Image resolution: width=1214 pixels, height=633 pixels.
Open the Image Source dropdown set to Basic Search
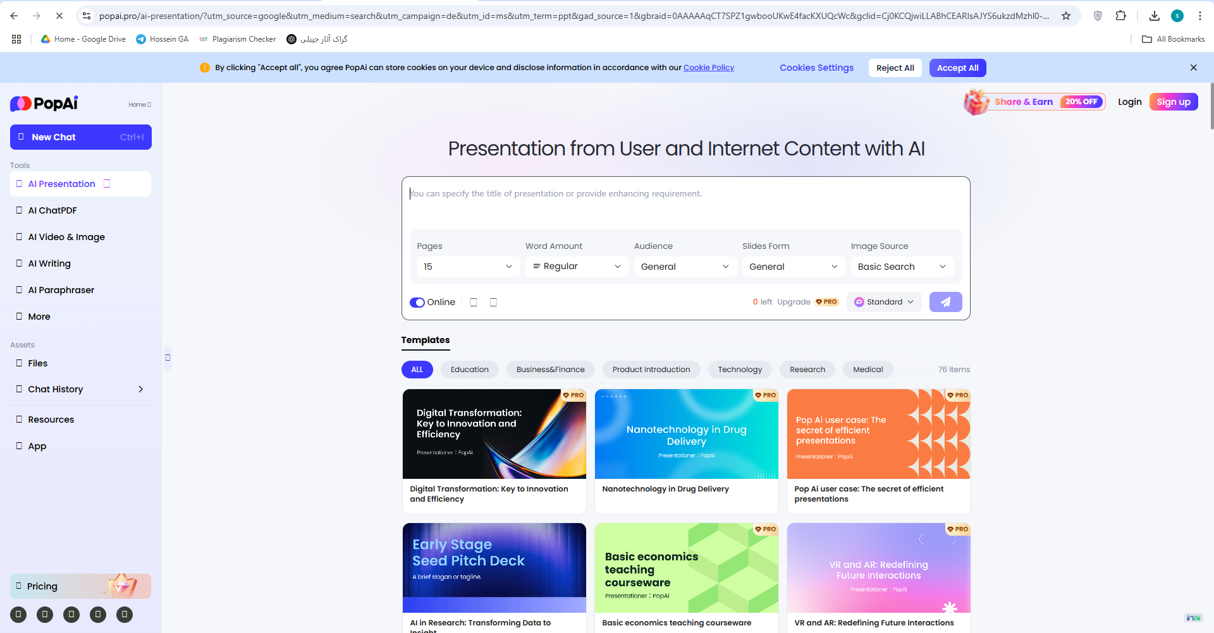pyautogui.click(x=902, y=267)
